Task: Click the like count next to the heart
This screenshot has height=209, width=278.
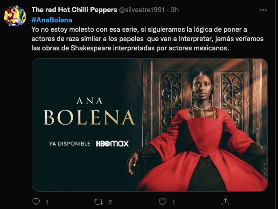Action: click(174, 202)
